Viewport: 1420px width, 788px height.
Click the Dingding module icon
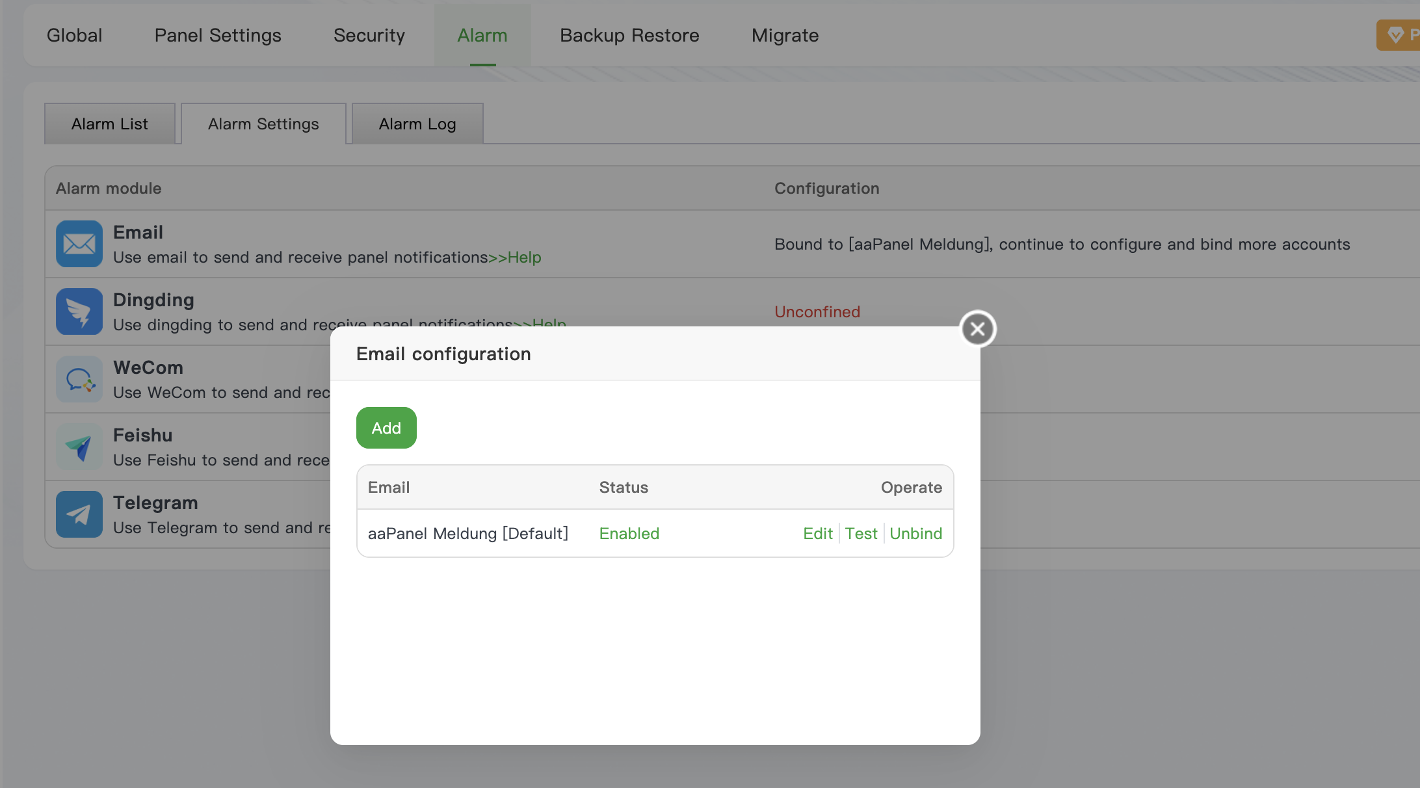click(79, 311)
